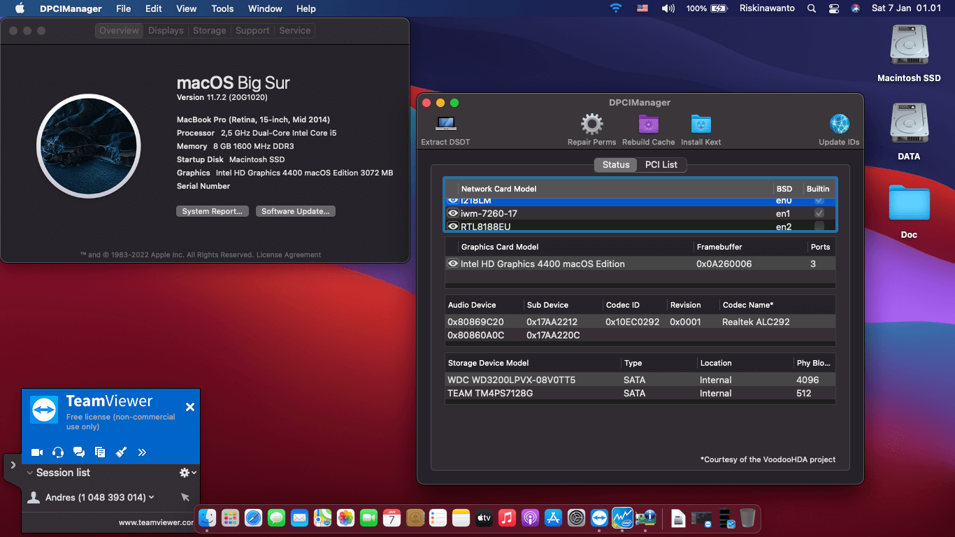Open the TeamViewer chat bubbles icon
Image resolution: width=955 pixels, height=537 pixels.
point(79,452)
